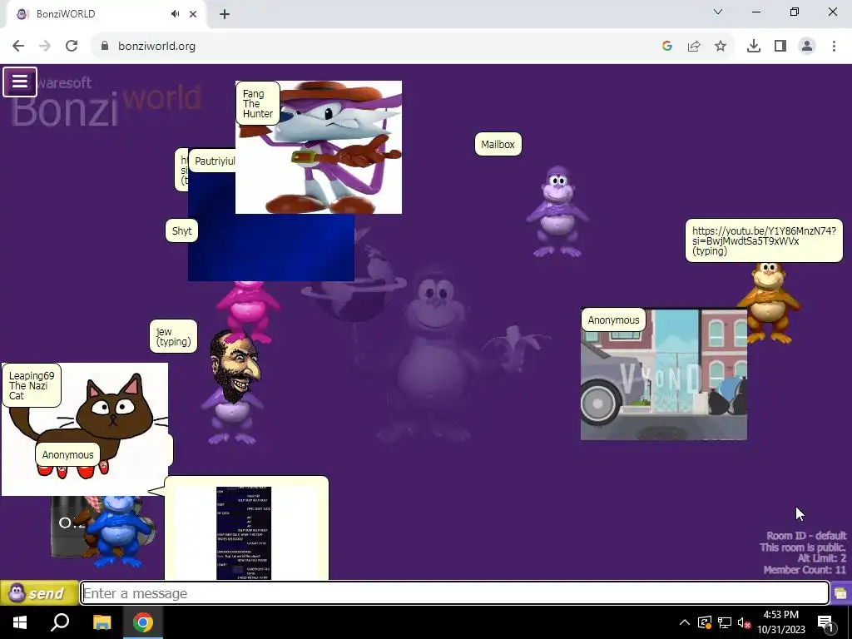Click the Chrome taskbar icon
This screenshot has width=852, height=639.
[x=143, y=622]
